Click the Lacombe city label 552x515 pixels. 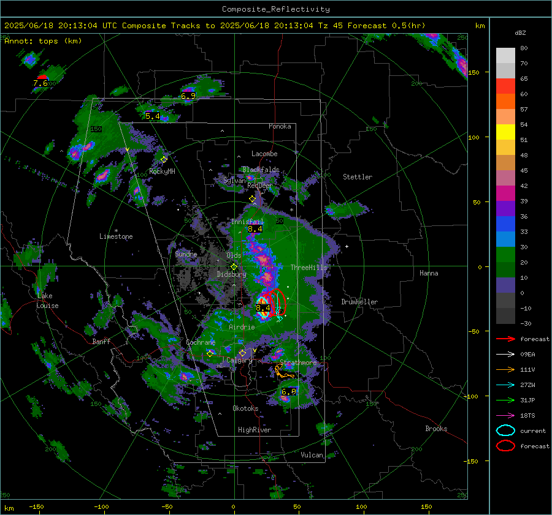[264, 154]
